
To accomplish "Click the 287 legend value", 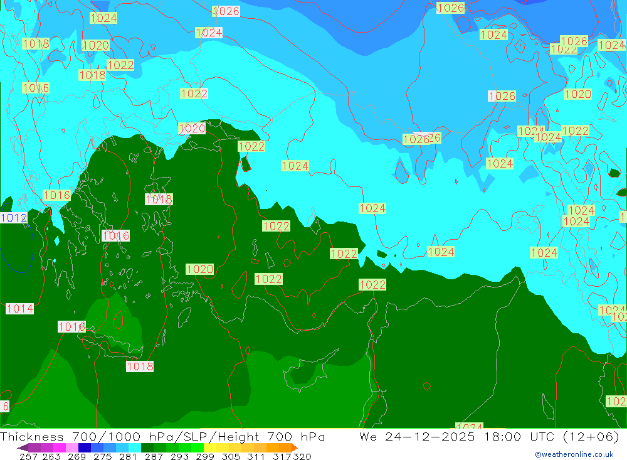I will tap(154, 456).
